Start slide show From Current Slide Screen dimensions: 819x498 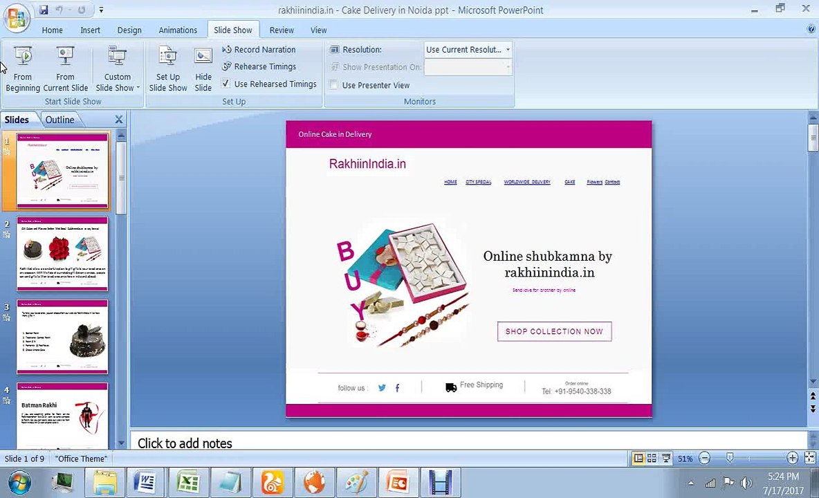pos(65,69)
